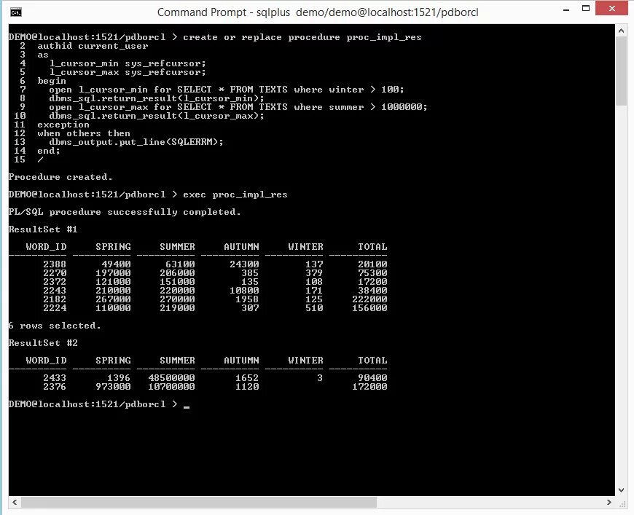Click WORD_ID value 2433

coord(55,377)
